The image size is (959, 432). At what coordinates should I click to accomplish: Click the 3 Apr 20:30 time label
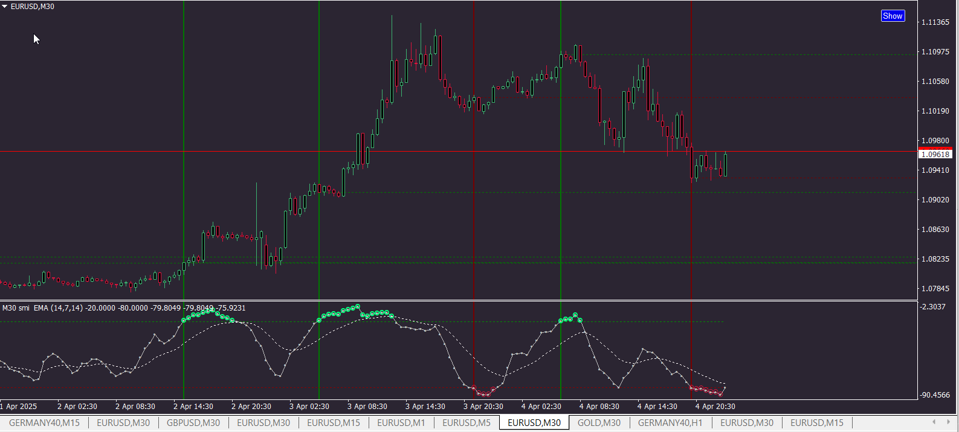[x=483, y=407]
